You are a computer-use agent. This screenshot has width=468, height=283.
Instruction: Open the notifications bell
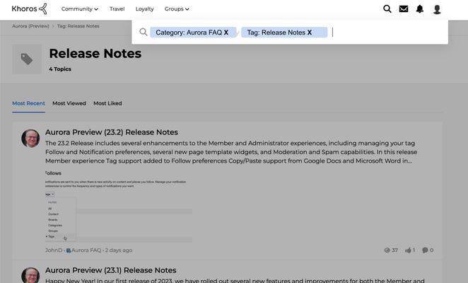pos(420,9)
